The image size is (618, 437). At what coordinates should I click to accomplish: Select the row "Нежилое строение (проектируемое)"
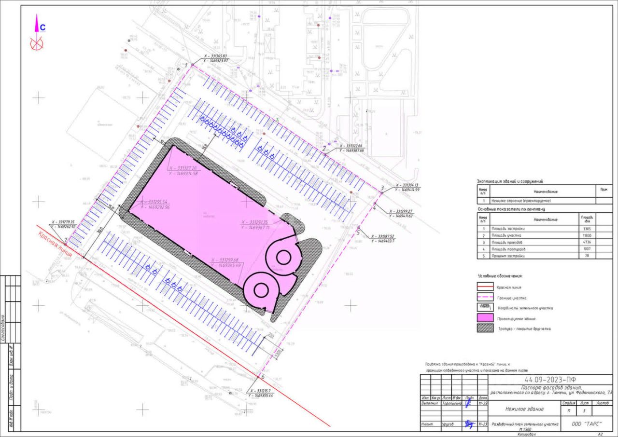[544, 200]
